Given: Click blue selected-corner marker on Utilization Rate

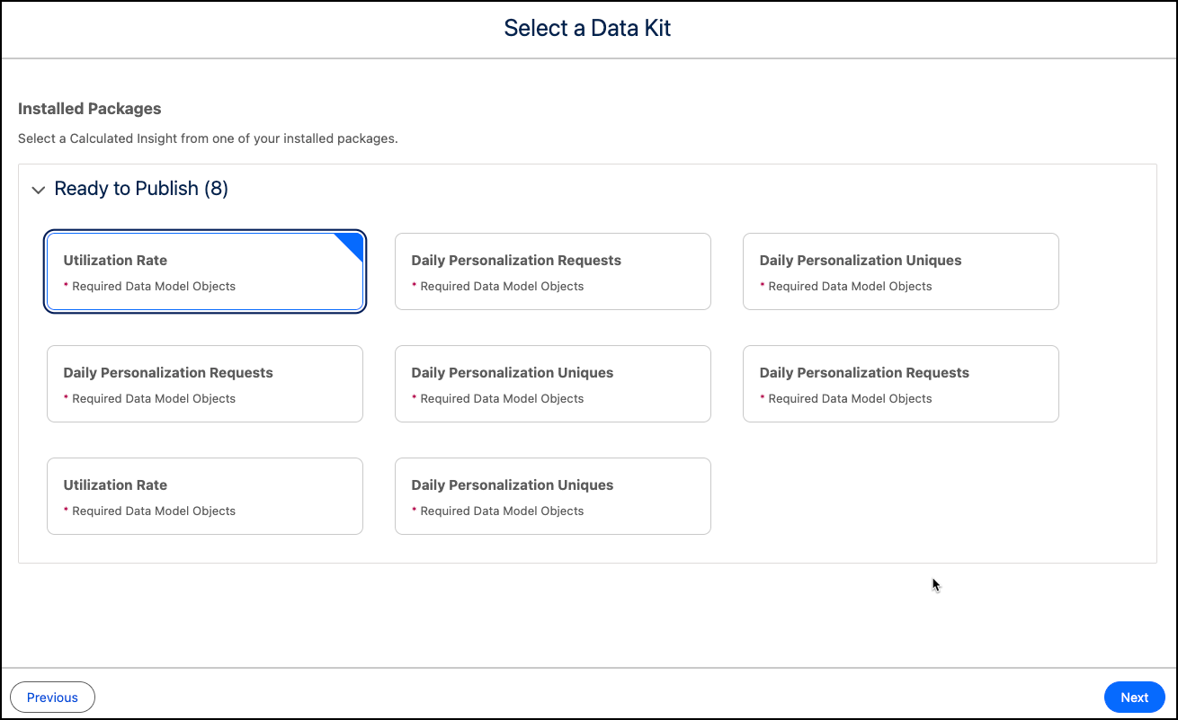Looking at the screenshot, I should coord(353,244).
